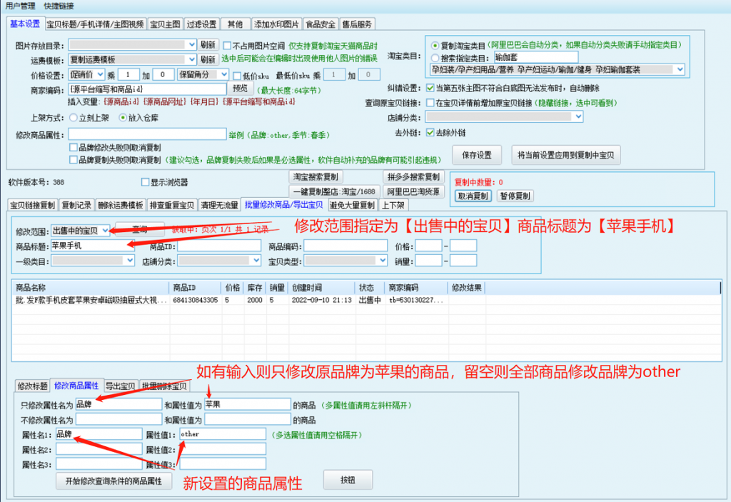The height and width of the screenshot is (502, 731).
Task: Click the 属性值1 field containing other
Action: coord(223,434)
